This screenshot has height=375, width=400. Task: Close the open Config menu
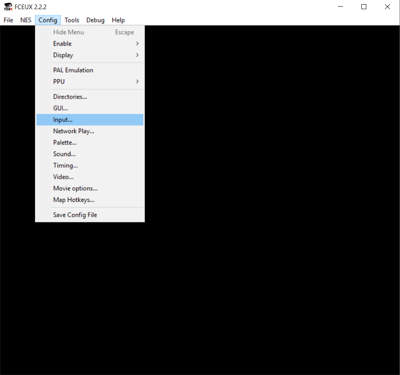[x=48, y=20]
